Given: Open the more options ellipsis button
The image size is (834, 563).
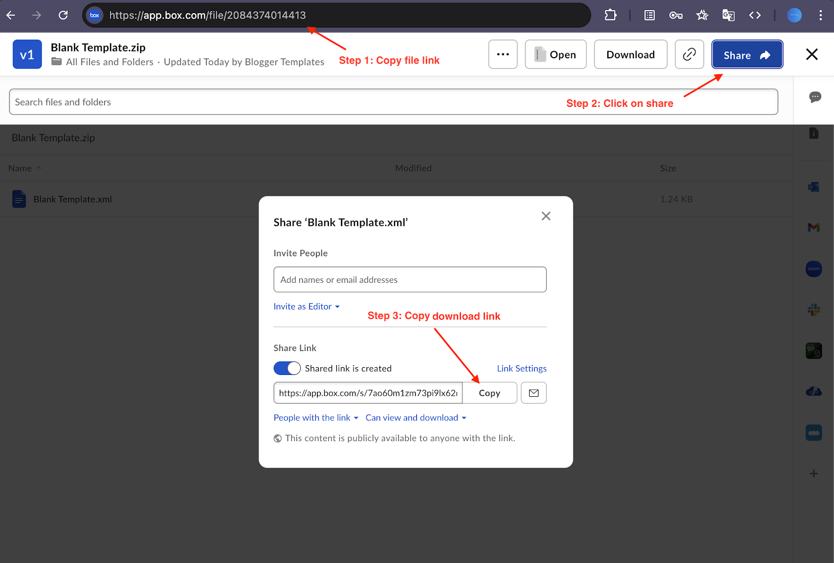Looking at the screenshot, I should tap(503, 54).
